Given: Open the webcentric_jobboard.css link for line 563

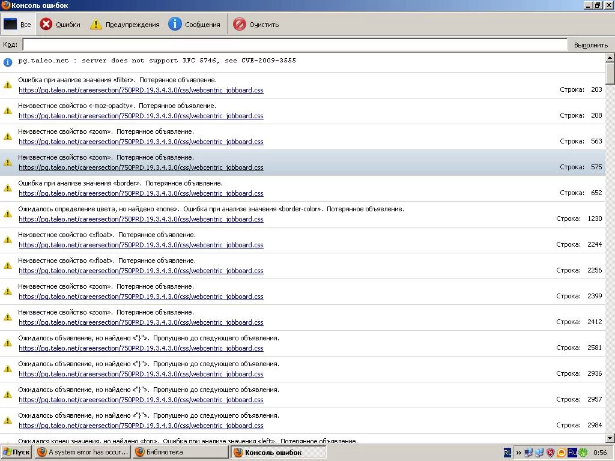Looking at the screenshot, I should [x=141, y=142].
